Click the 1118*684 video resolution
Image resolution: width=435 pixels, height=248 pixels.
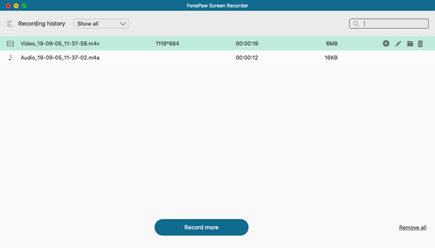click(x=167, y=43)
